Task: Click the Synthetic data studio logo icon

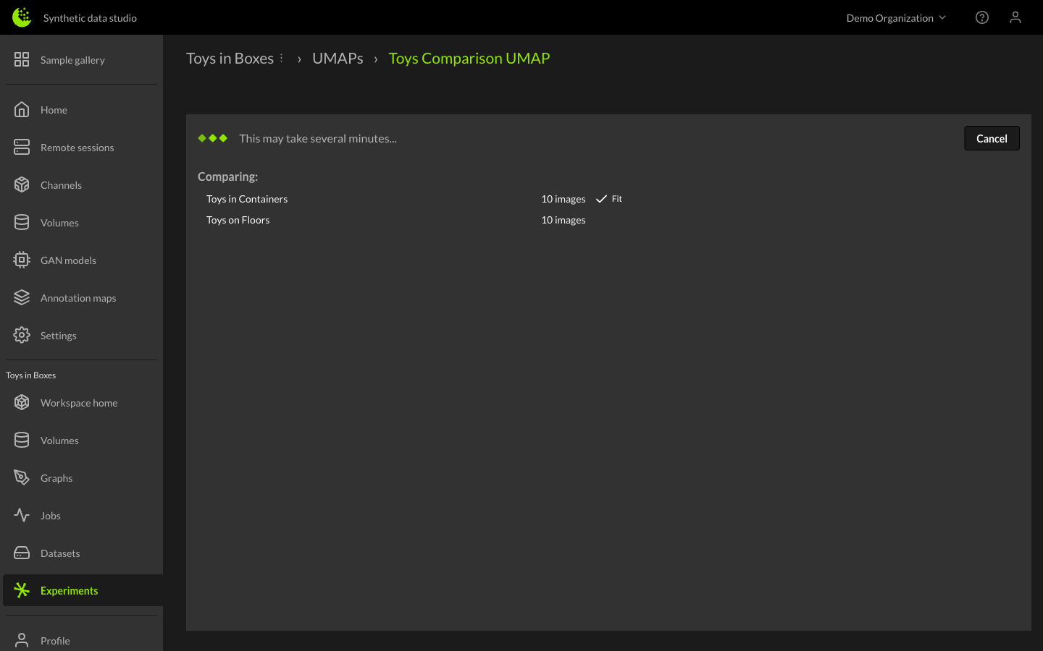Action: click(22, 17)
